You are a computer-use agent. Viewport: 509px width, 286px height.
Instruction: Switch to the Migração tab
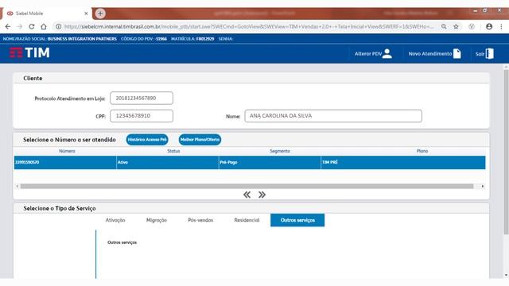pyautogui.click(x=157, y=220)
